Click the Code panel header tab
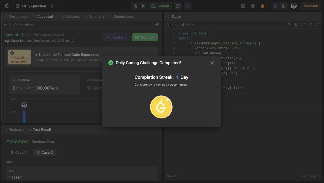The width and height of the screenshot is (324, 183). (x=174, y=16)
